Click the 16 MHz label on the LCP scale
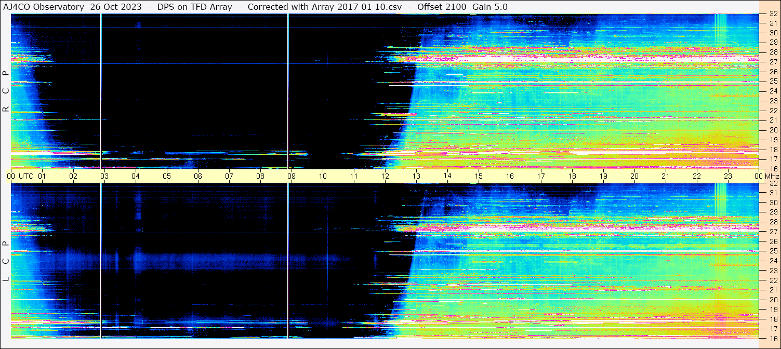 [x=772, y=338]
